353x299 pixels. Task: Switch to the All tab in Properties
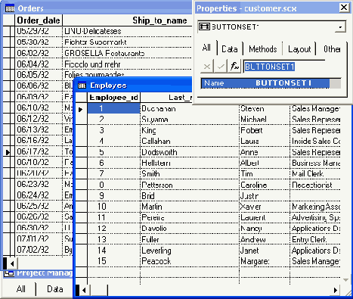(x=206, y=48)
